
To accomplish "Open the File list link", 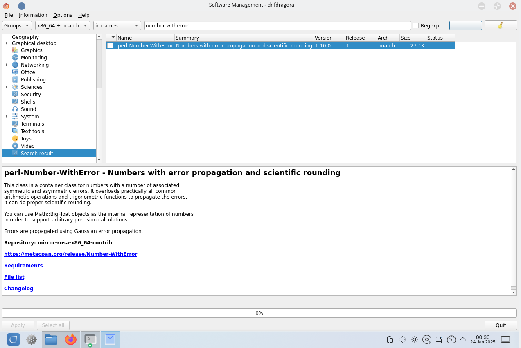I will [x=14, y=277].
